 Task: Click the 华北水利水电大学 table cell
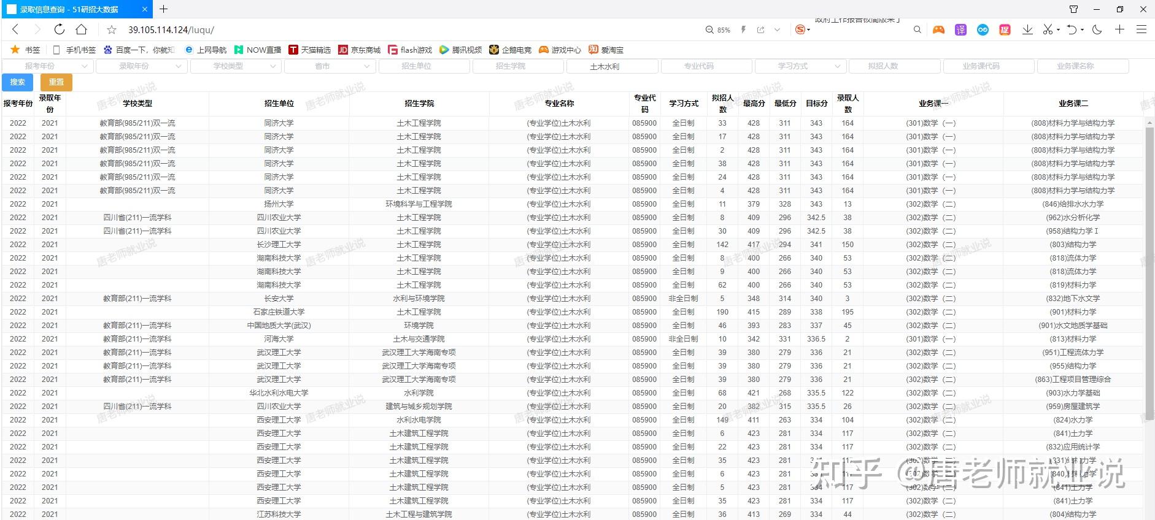(x=279, y=393)
